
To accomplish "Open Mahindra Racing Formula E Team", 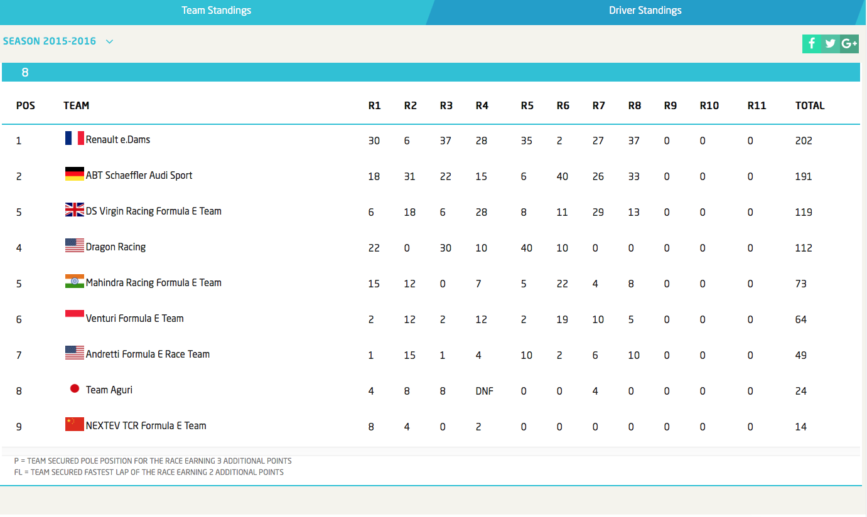I will (x=154, y=282).
